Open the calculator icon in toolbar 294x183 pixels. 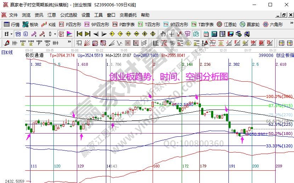point(214,34)
